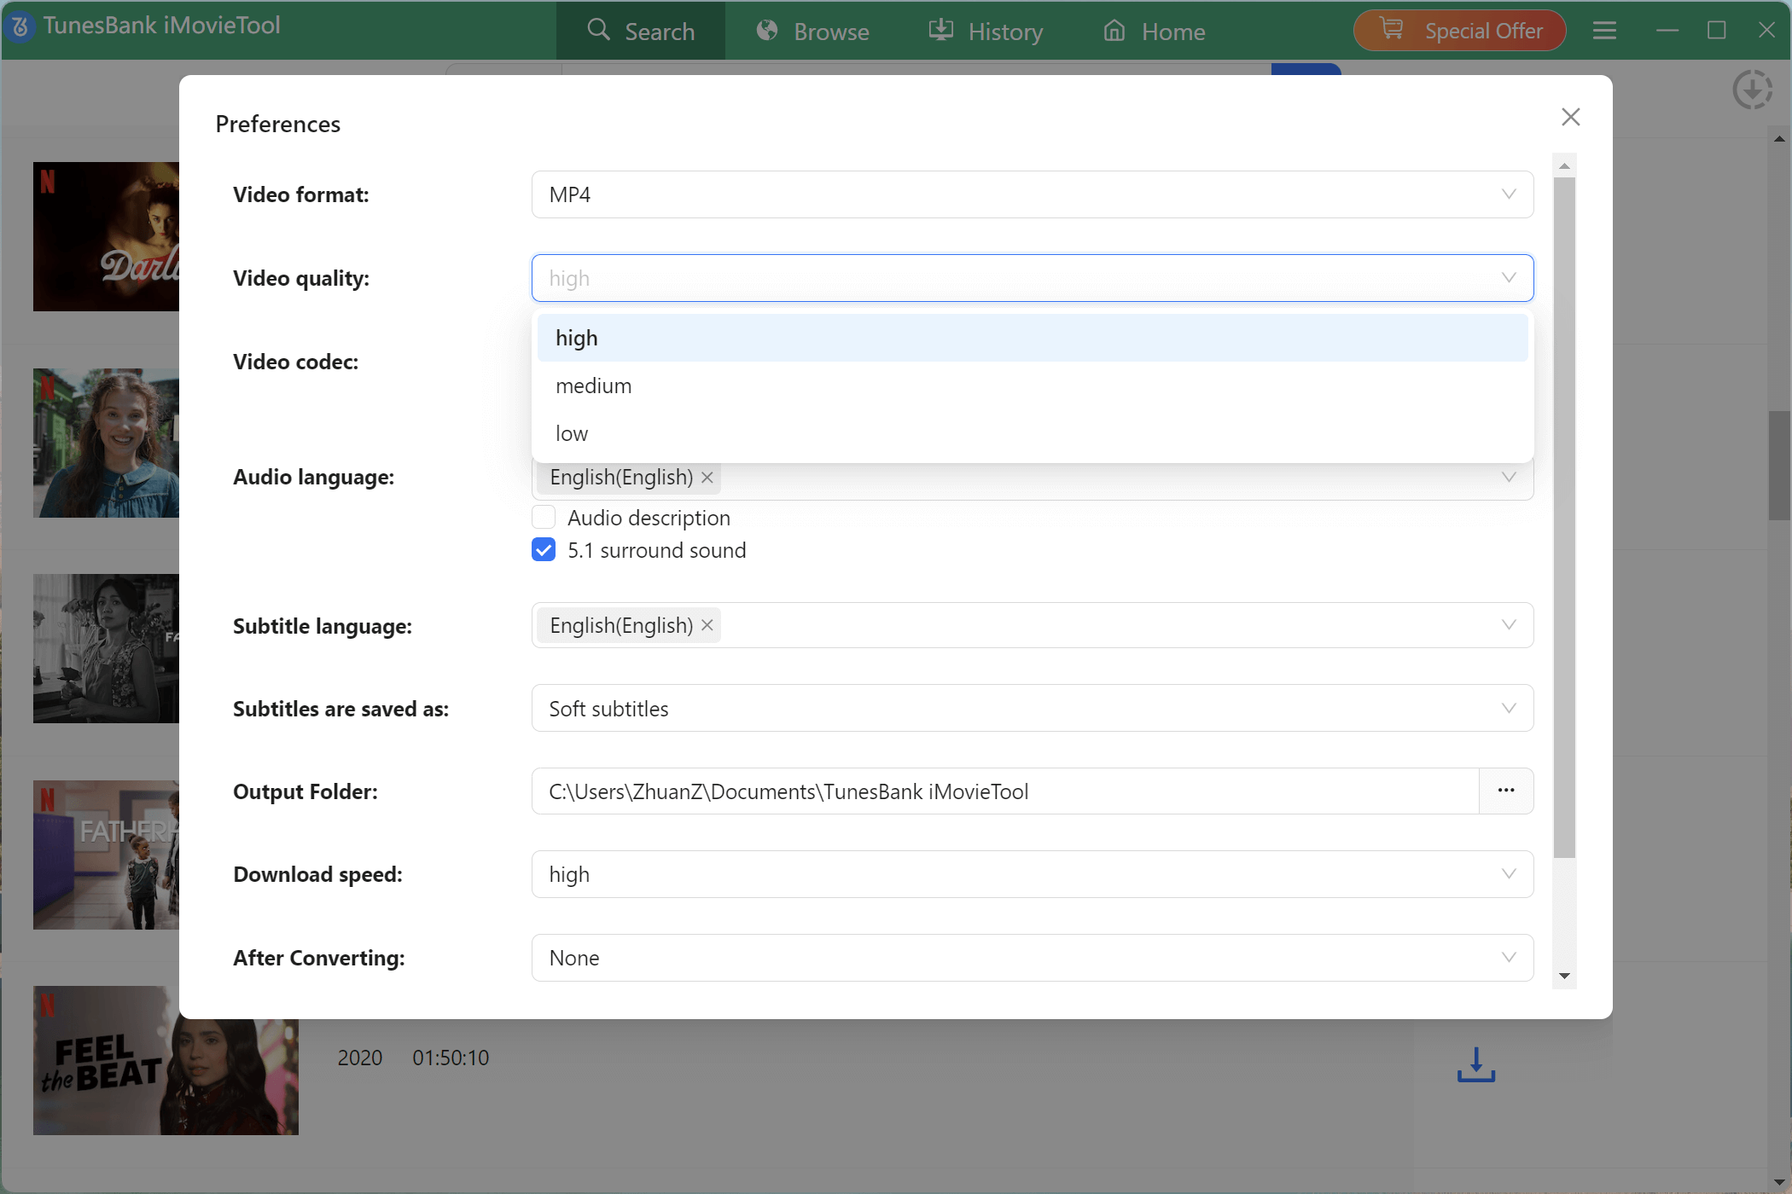Uncheck 5.1 surround sound

click(x=544, y=550)
